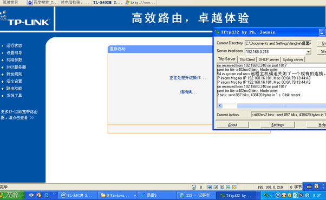Expand the quick launch overflow chevron

click(x=54, y=194)
